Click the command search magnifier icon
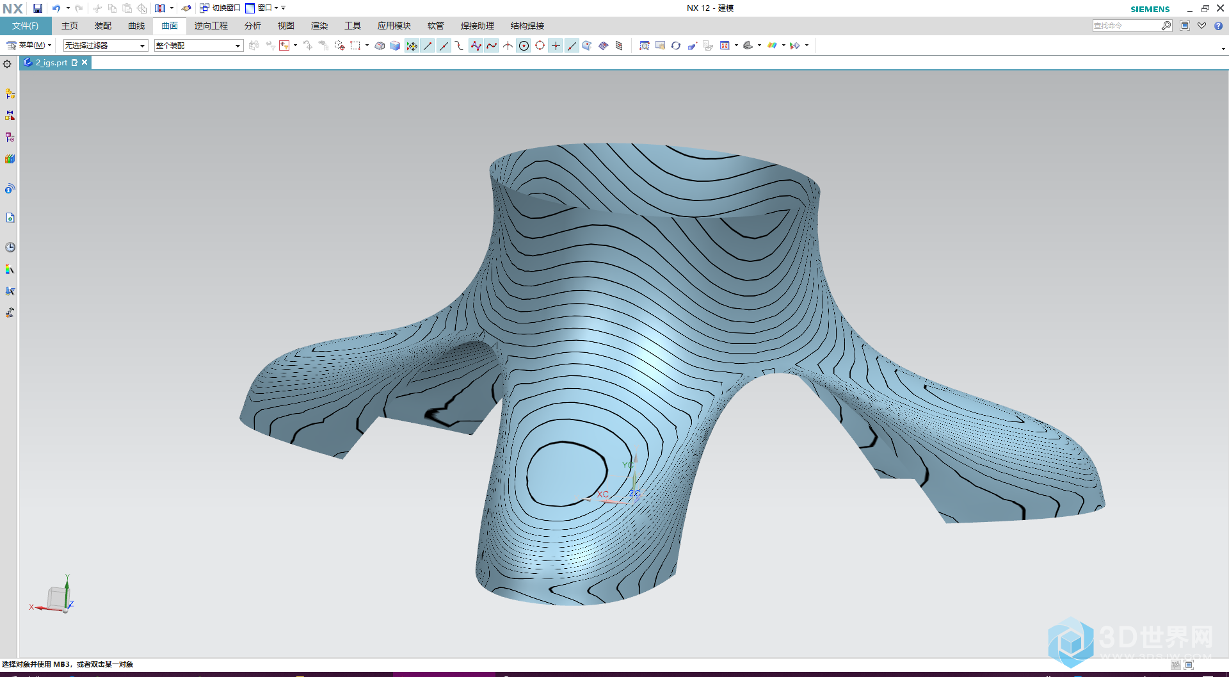 (x=1166, y=26)
